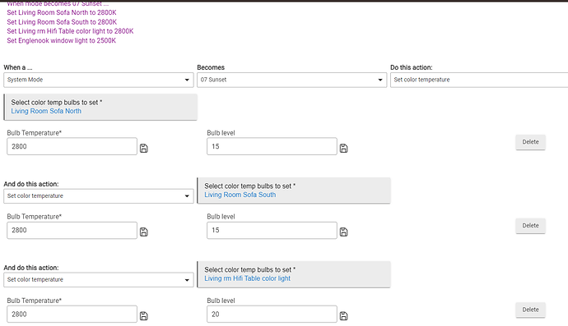
Task: Click Bulb Temperature field for Hifi Table light
Action: click(72, 314)
